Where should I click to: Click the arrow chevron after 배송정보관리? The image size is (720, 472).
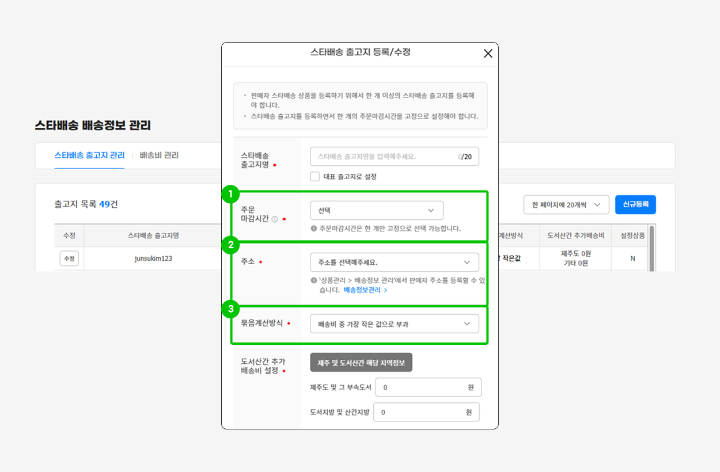pyautogui.click(x=385, y=290)
